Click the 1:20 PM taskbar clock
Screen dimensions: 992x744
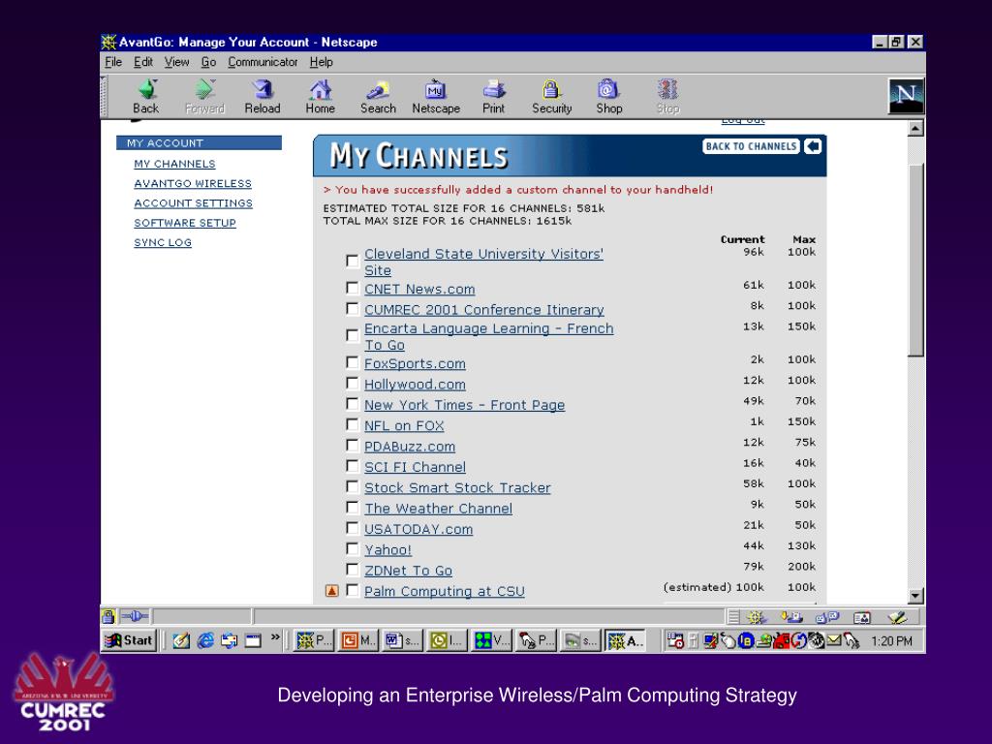[891, 641]
